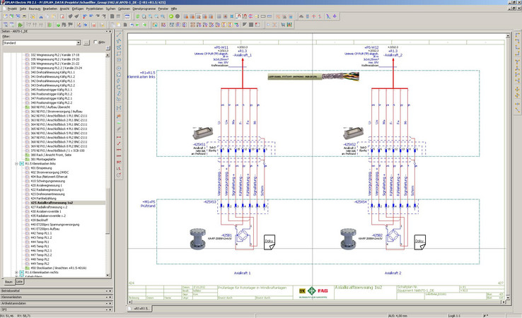Open the Filter dropdown showing Standard
The width and height of the screenshot is (522, 318).
tap(77, 42)
